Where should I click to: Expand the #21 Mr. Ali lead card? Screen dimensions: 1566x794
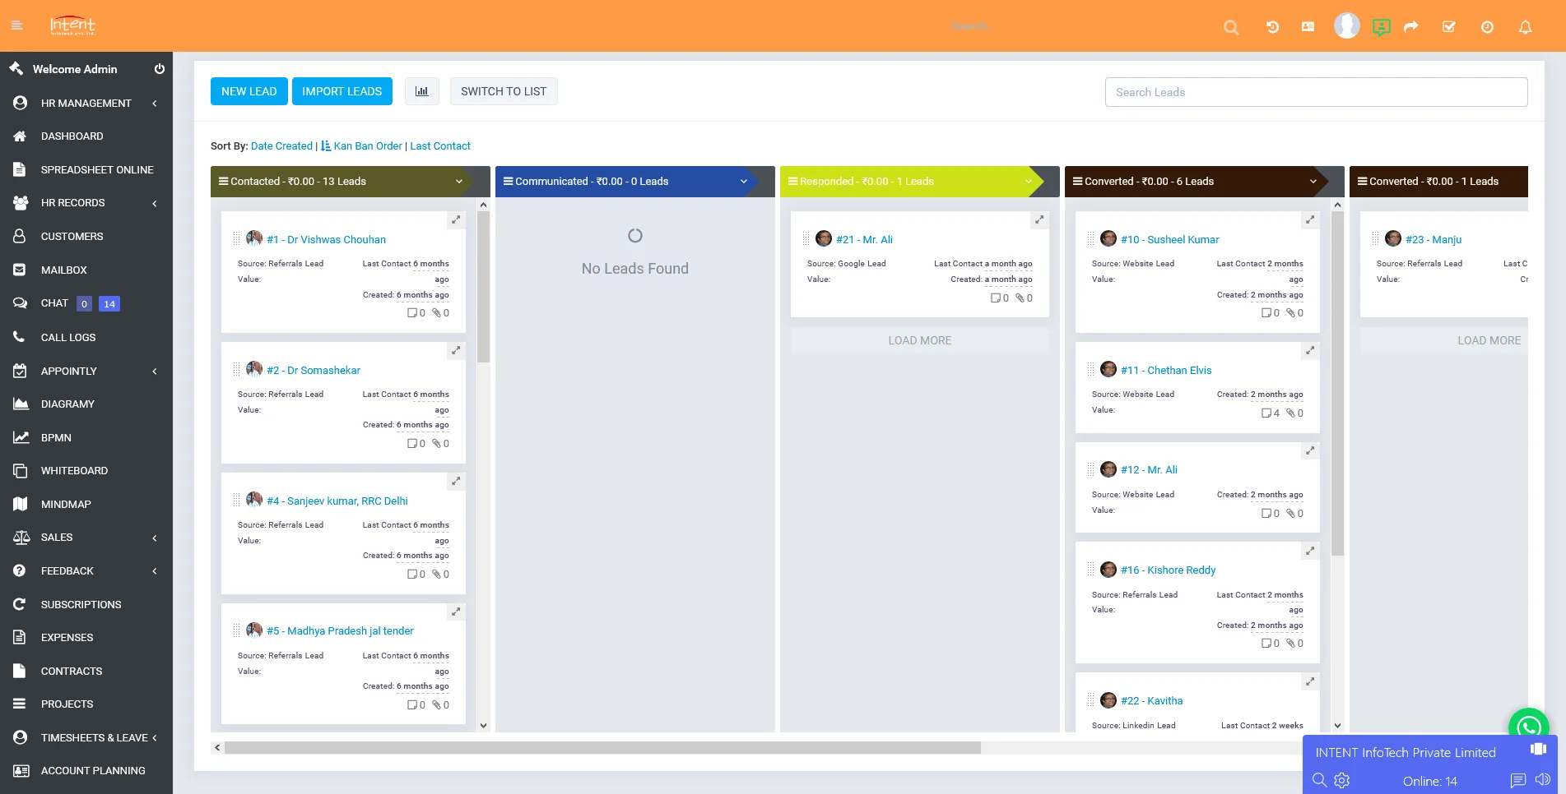click(x=1039, y=219)
